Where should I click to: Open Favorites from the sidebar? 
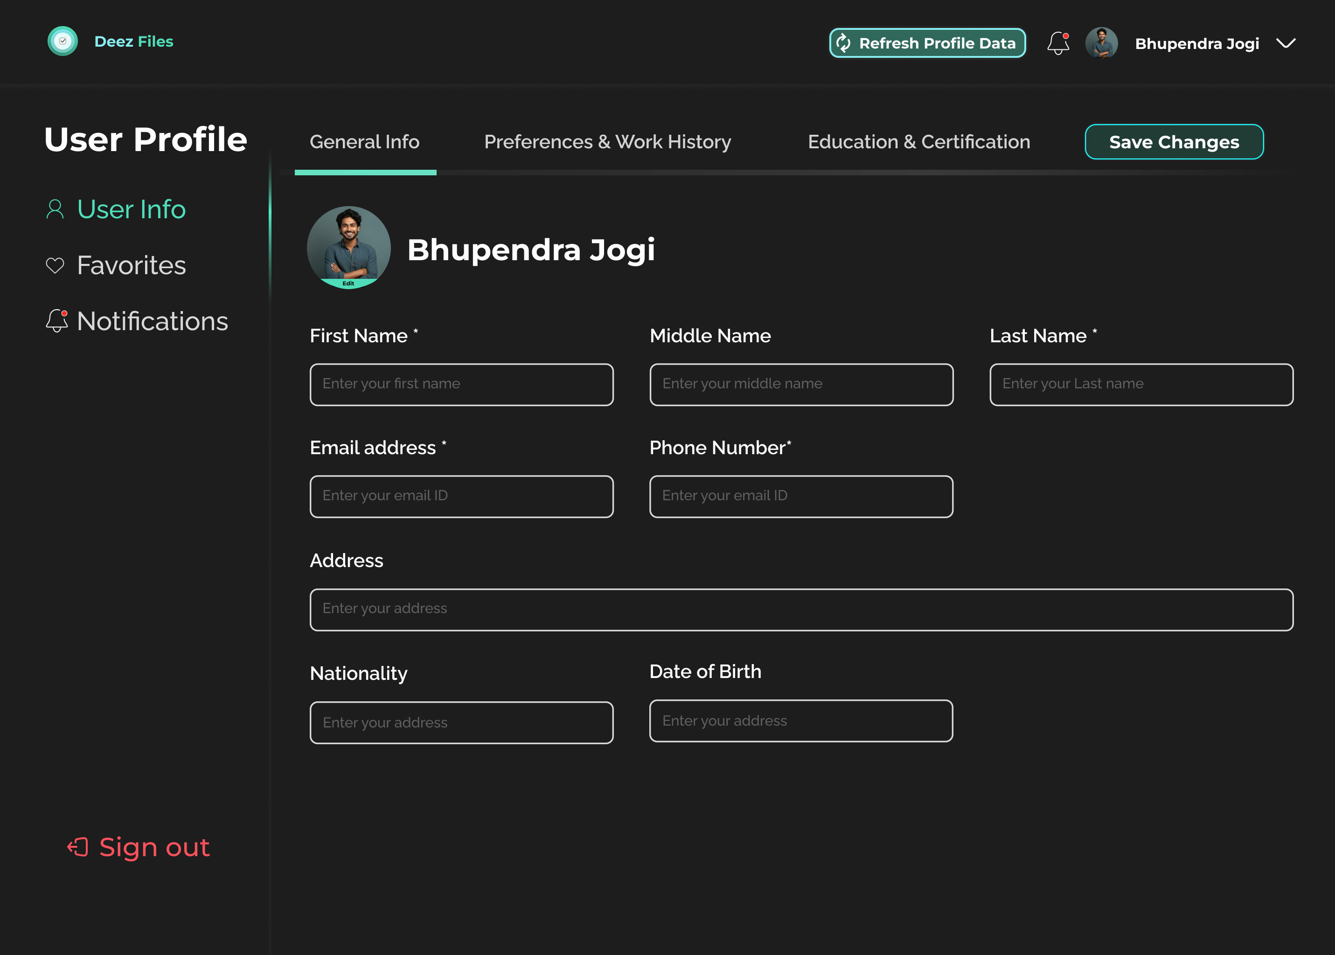(131, 265)
